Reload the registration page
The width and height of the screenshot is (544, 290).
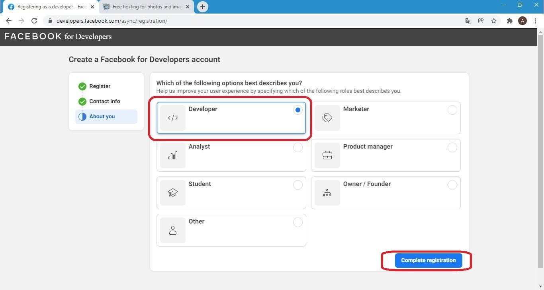click(34, 21)
